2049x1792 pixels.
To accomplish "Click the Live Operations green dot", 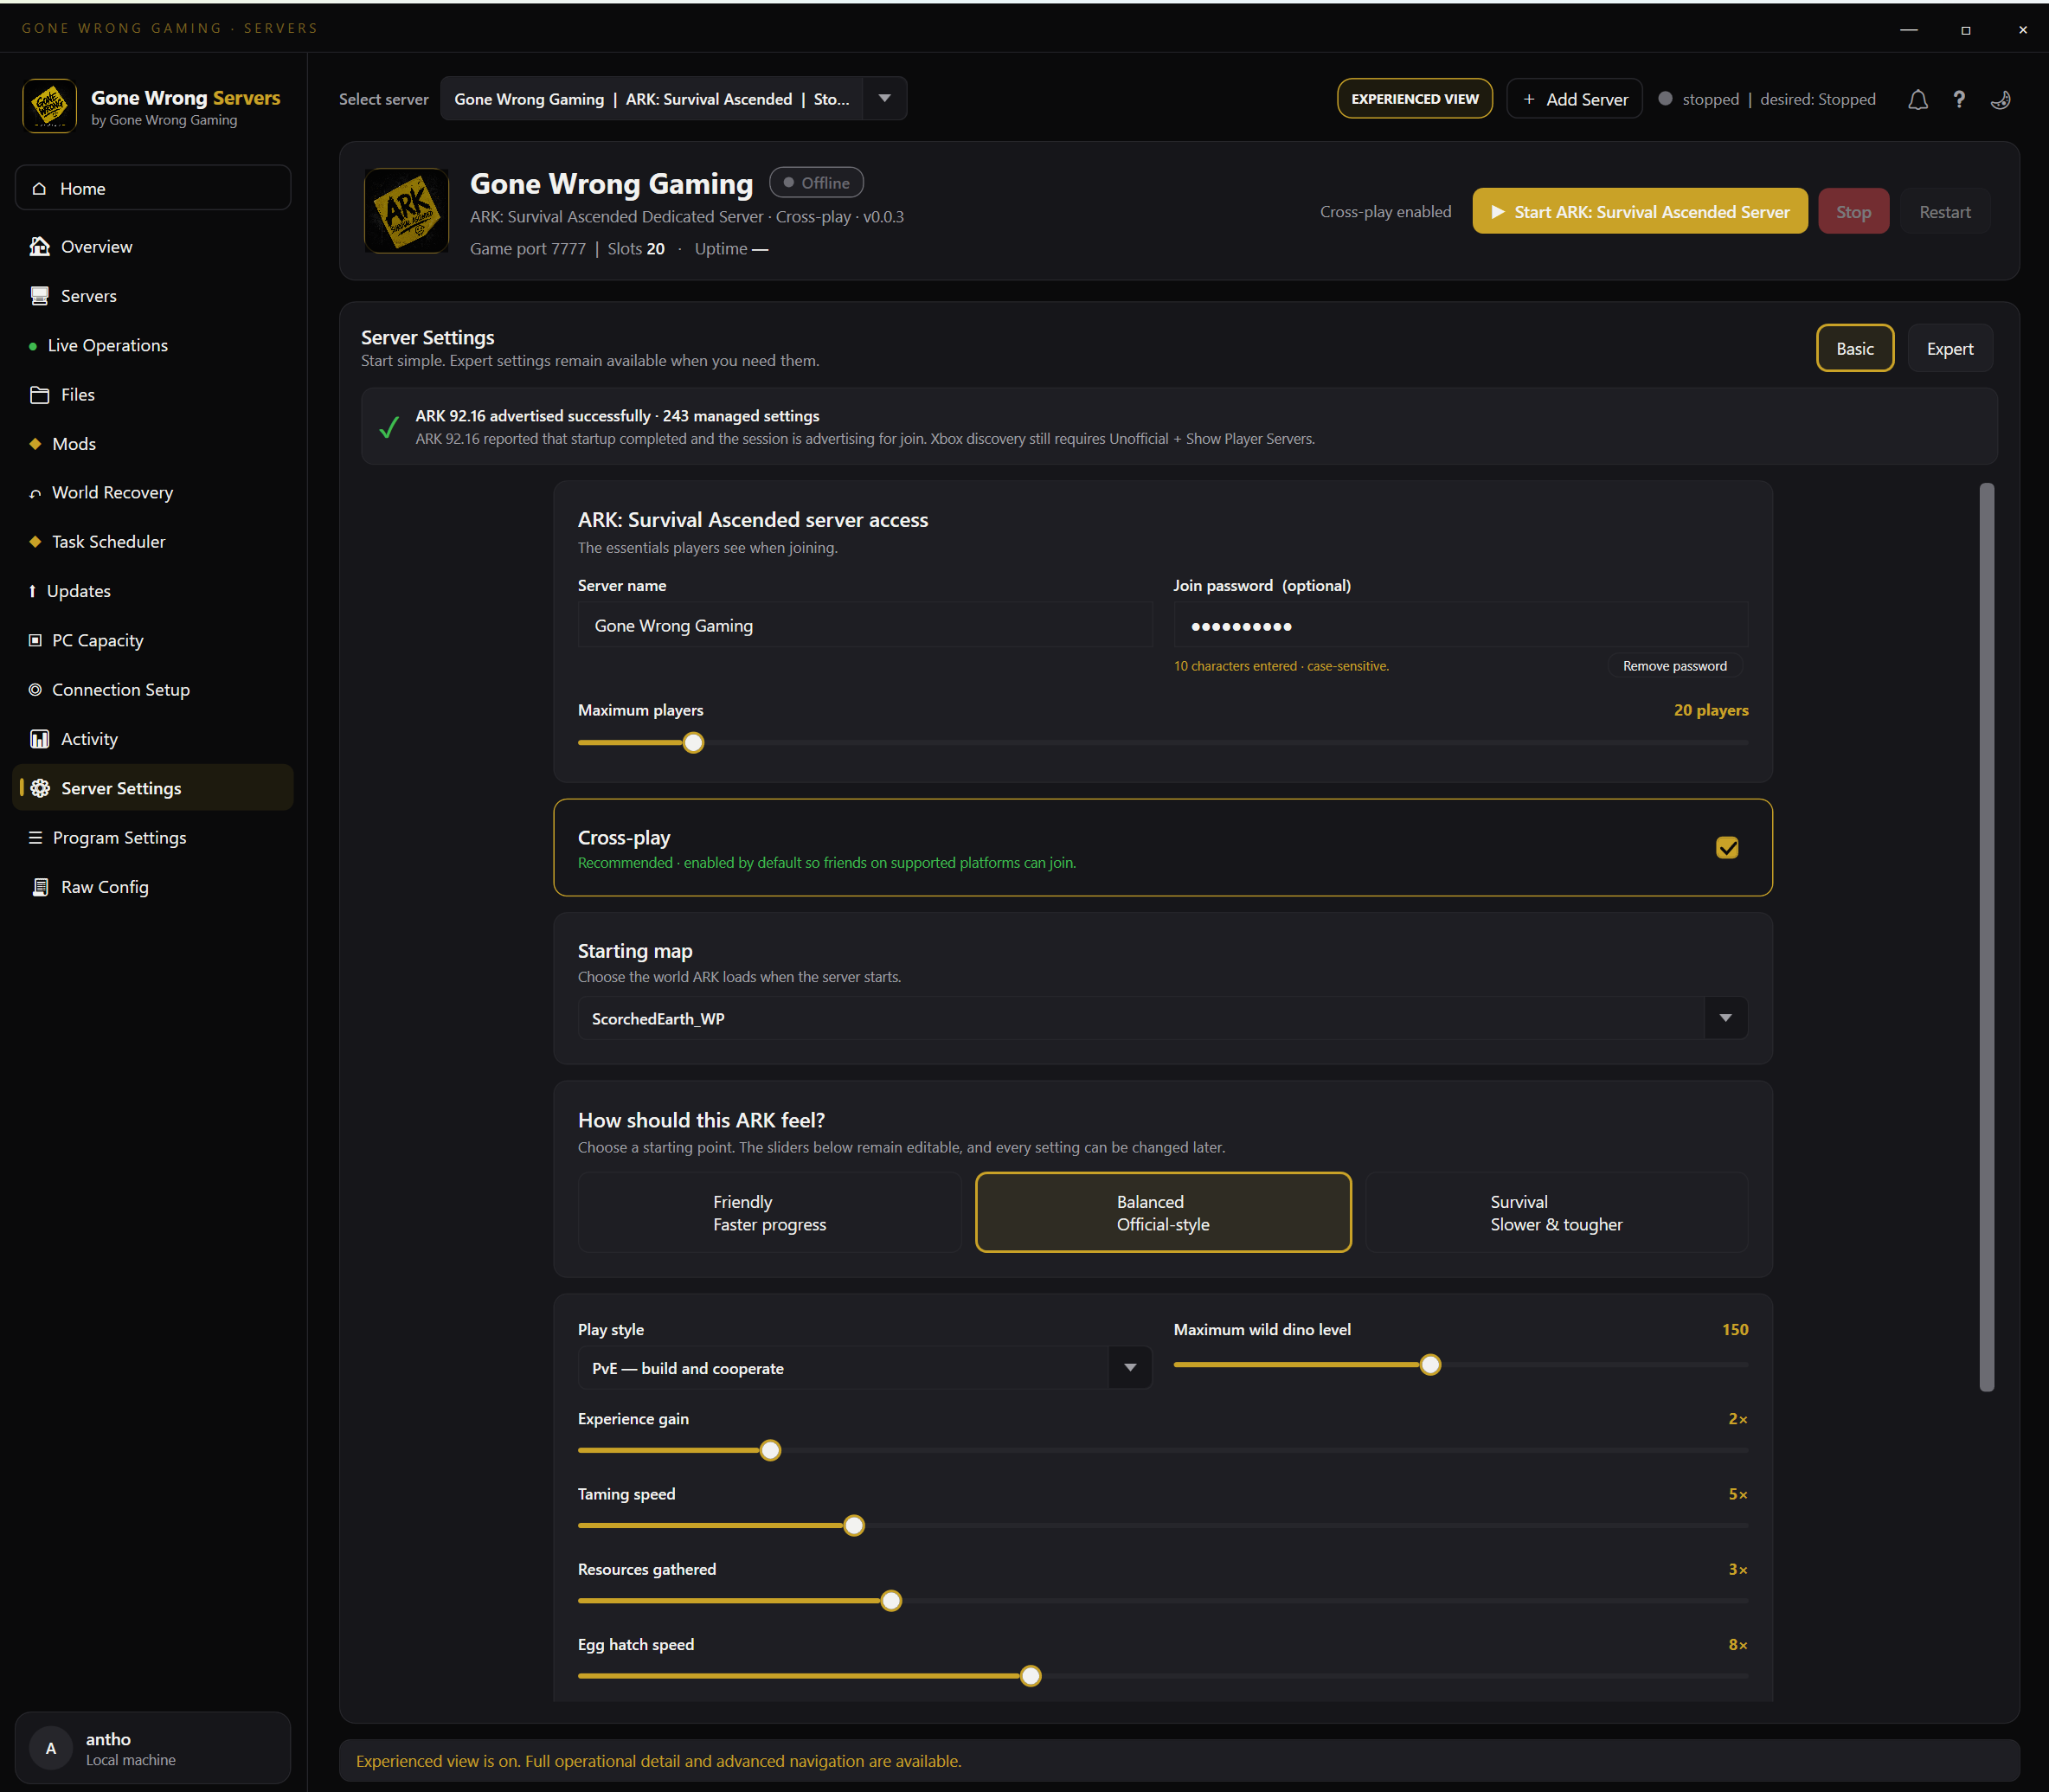I will (33, 346).
